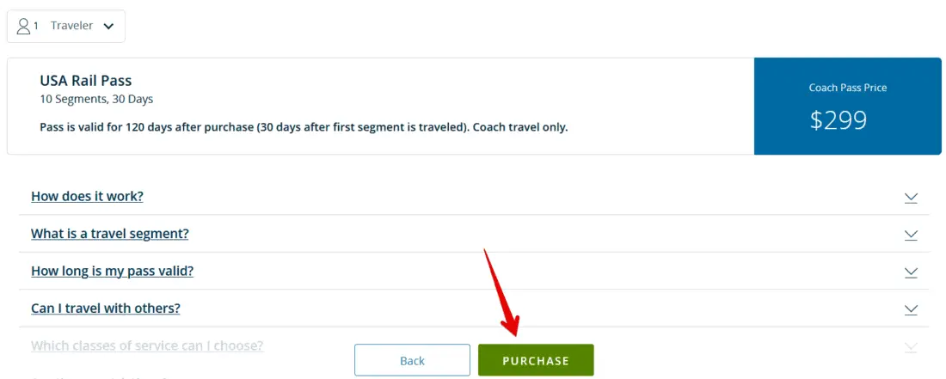Expand the "How does it work?" chevron
The image size is (946, 379).
tap(911, 197)
